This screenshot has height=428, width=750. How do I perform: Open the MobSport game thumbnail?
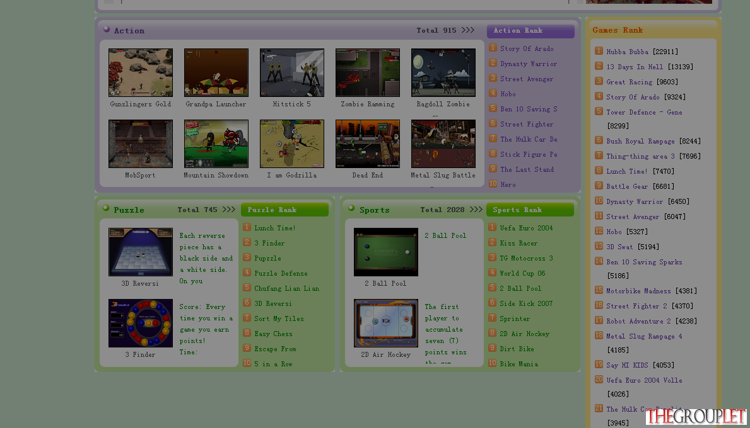click(141, 144)
